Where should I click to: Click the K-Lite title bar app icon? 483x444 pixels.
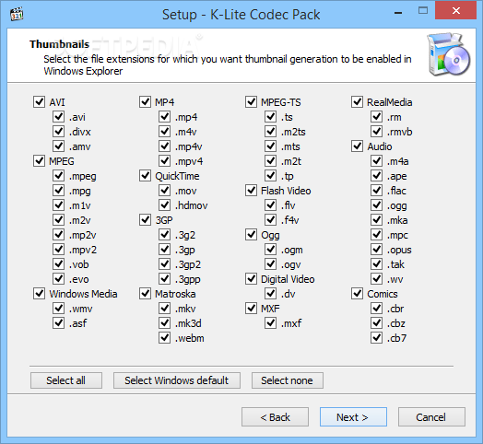click(x=17, y=14)
